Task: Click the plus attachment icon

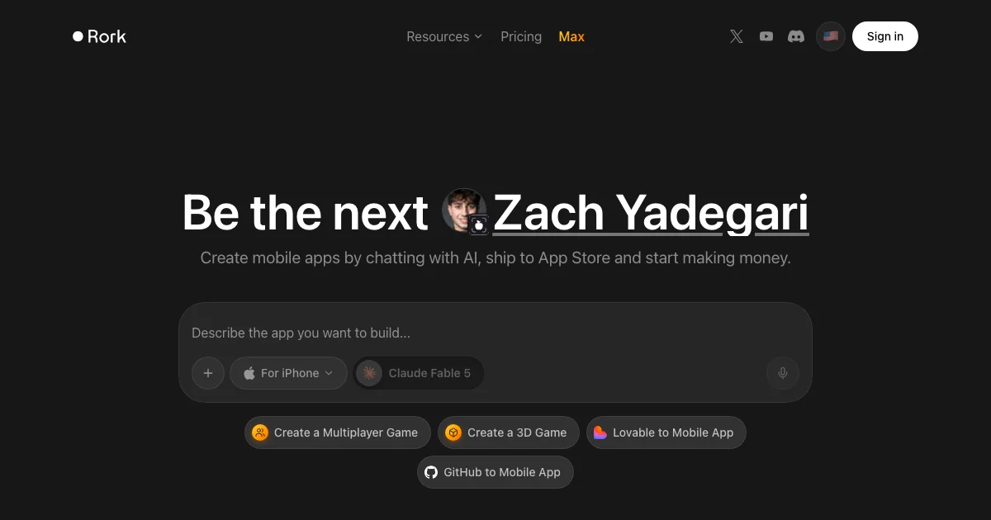Action: [x=208, y=373]
